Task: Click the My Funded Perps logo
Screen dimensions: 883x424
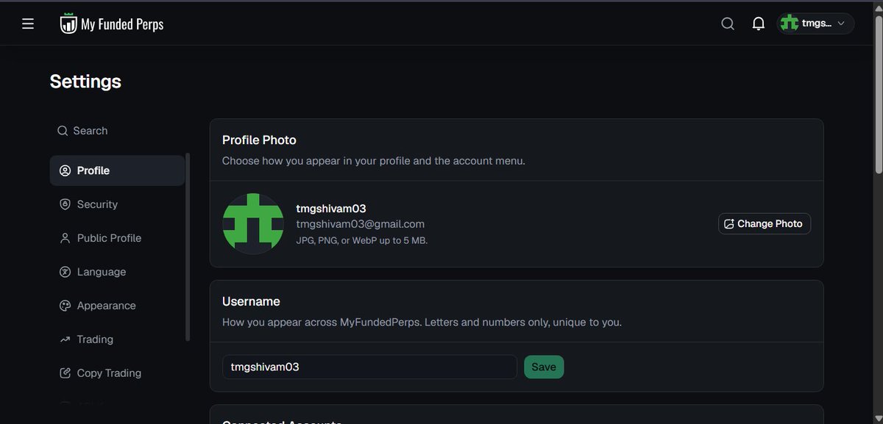Action: [x=112, y=24]
